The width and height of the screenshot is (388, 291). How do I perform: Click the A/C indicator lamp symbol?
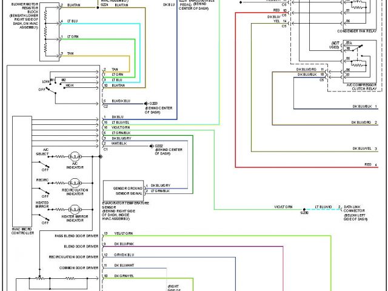coord(75,156)
